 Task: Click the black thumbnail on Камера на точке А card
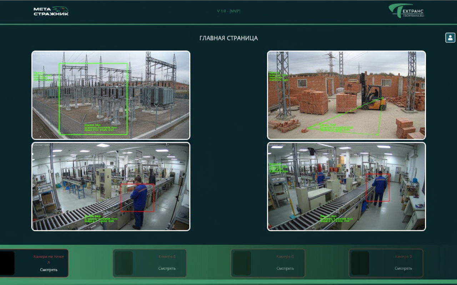[x=7, y=263]
